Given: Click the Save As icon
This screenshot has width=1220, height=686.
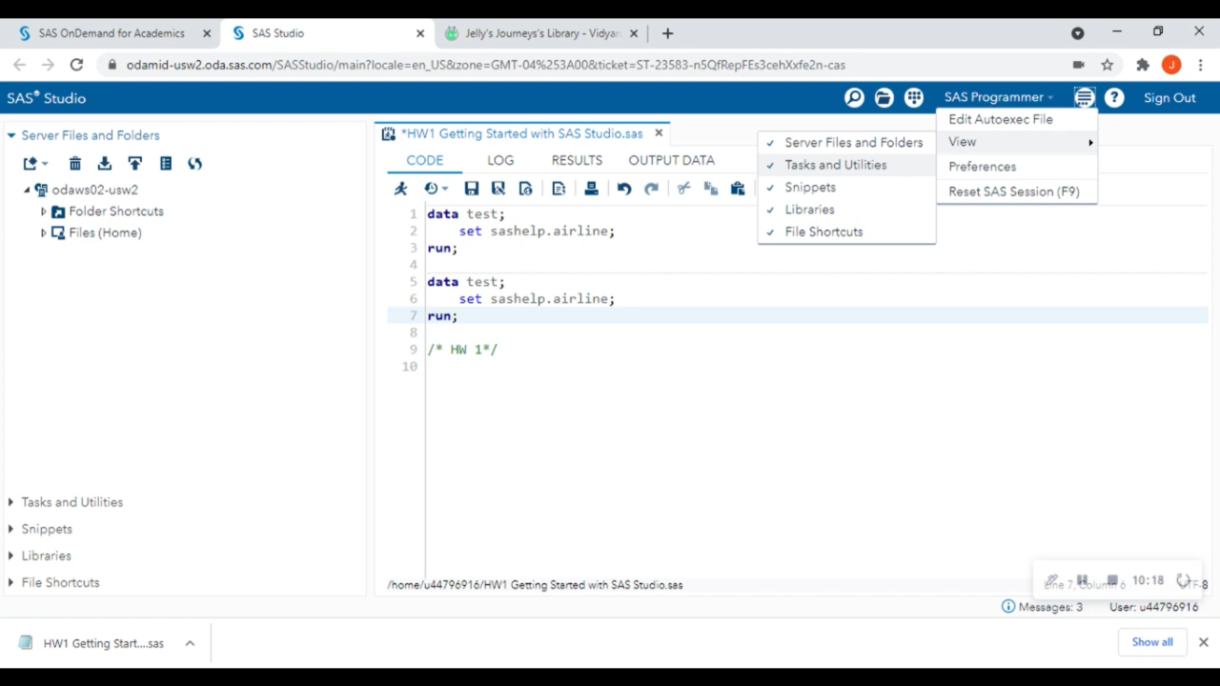Looking at the screenshot, I should 498,189.
